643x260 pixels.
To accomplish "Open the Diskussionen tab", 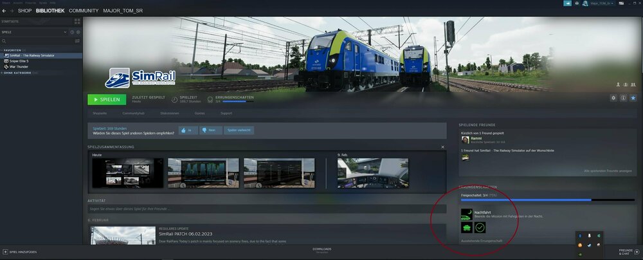I will [x=169, y=113].
